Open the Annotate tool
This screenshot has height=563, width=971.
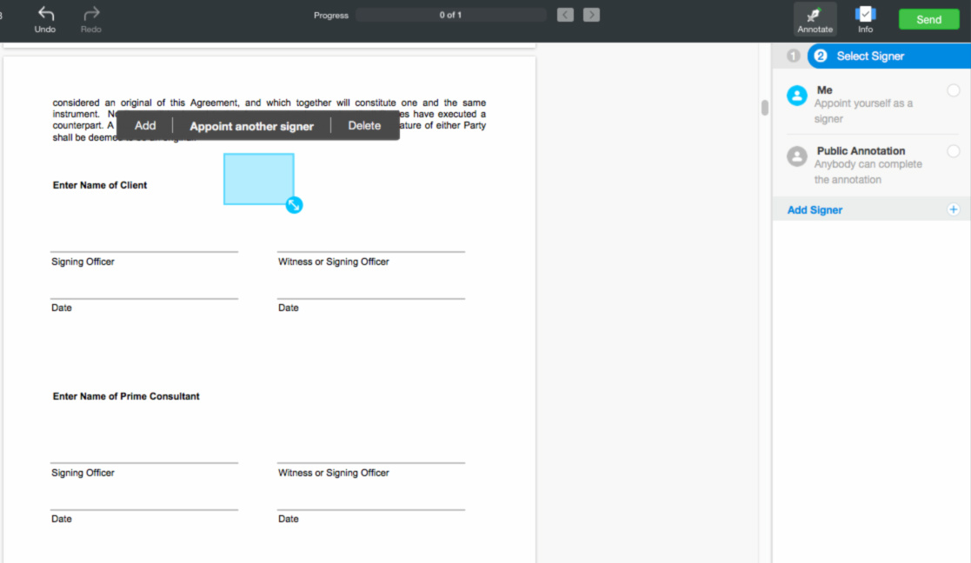[815, 19]
